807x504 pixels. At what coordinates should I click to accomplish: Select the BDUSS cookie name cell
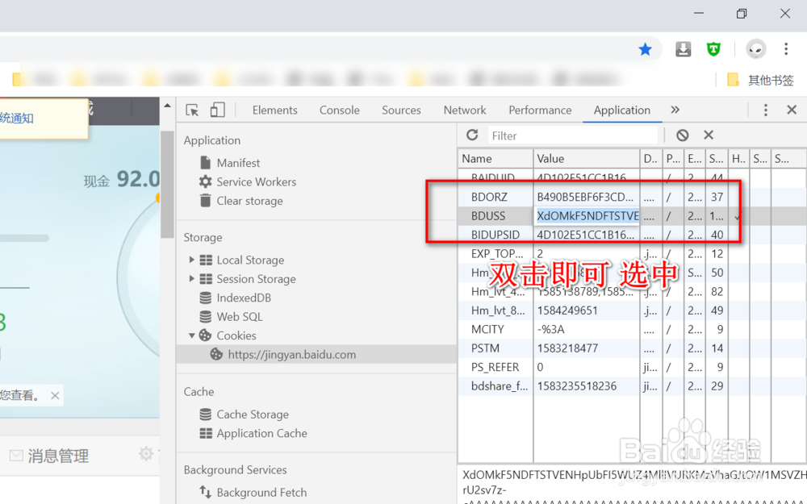pos(488,216)
